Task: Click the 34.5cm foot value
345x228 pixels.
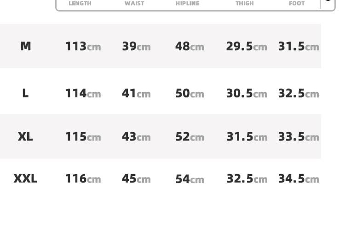Action: [299, 179]
